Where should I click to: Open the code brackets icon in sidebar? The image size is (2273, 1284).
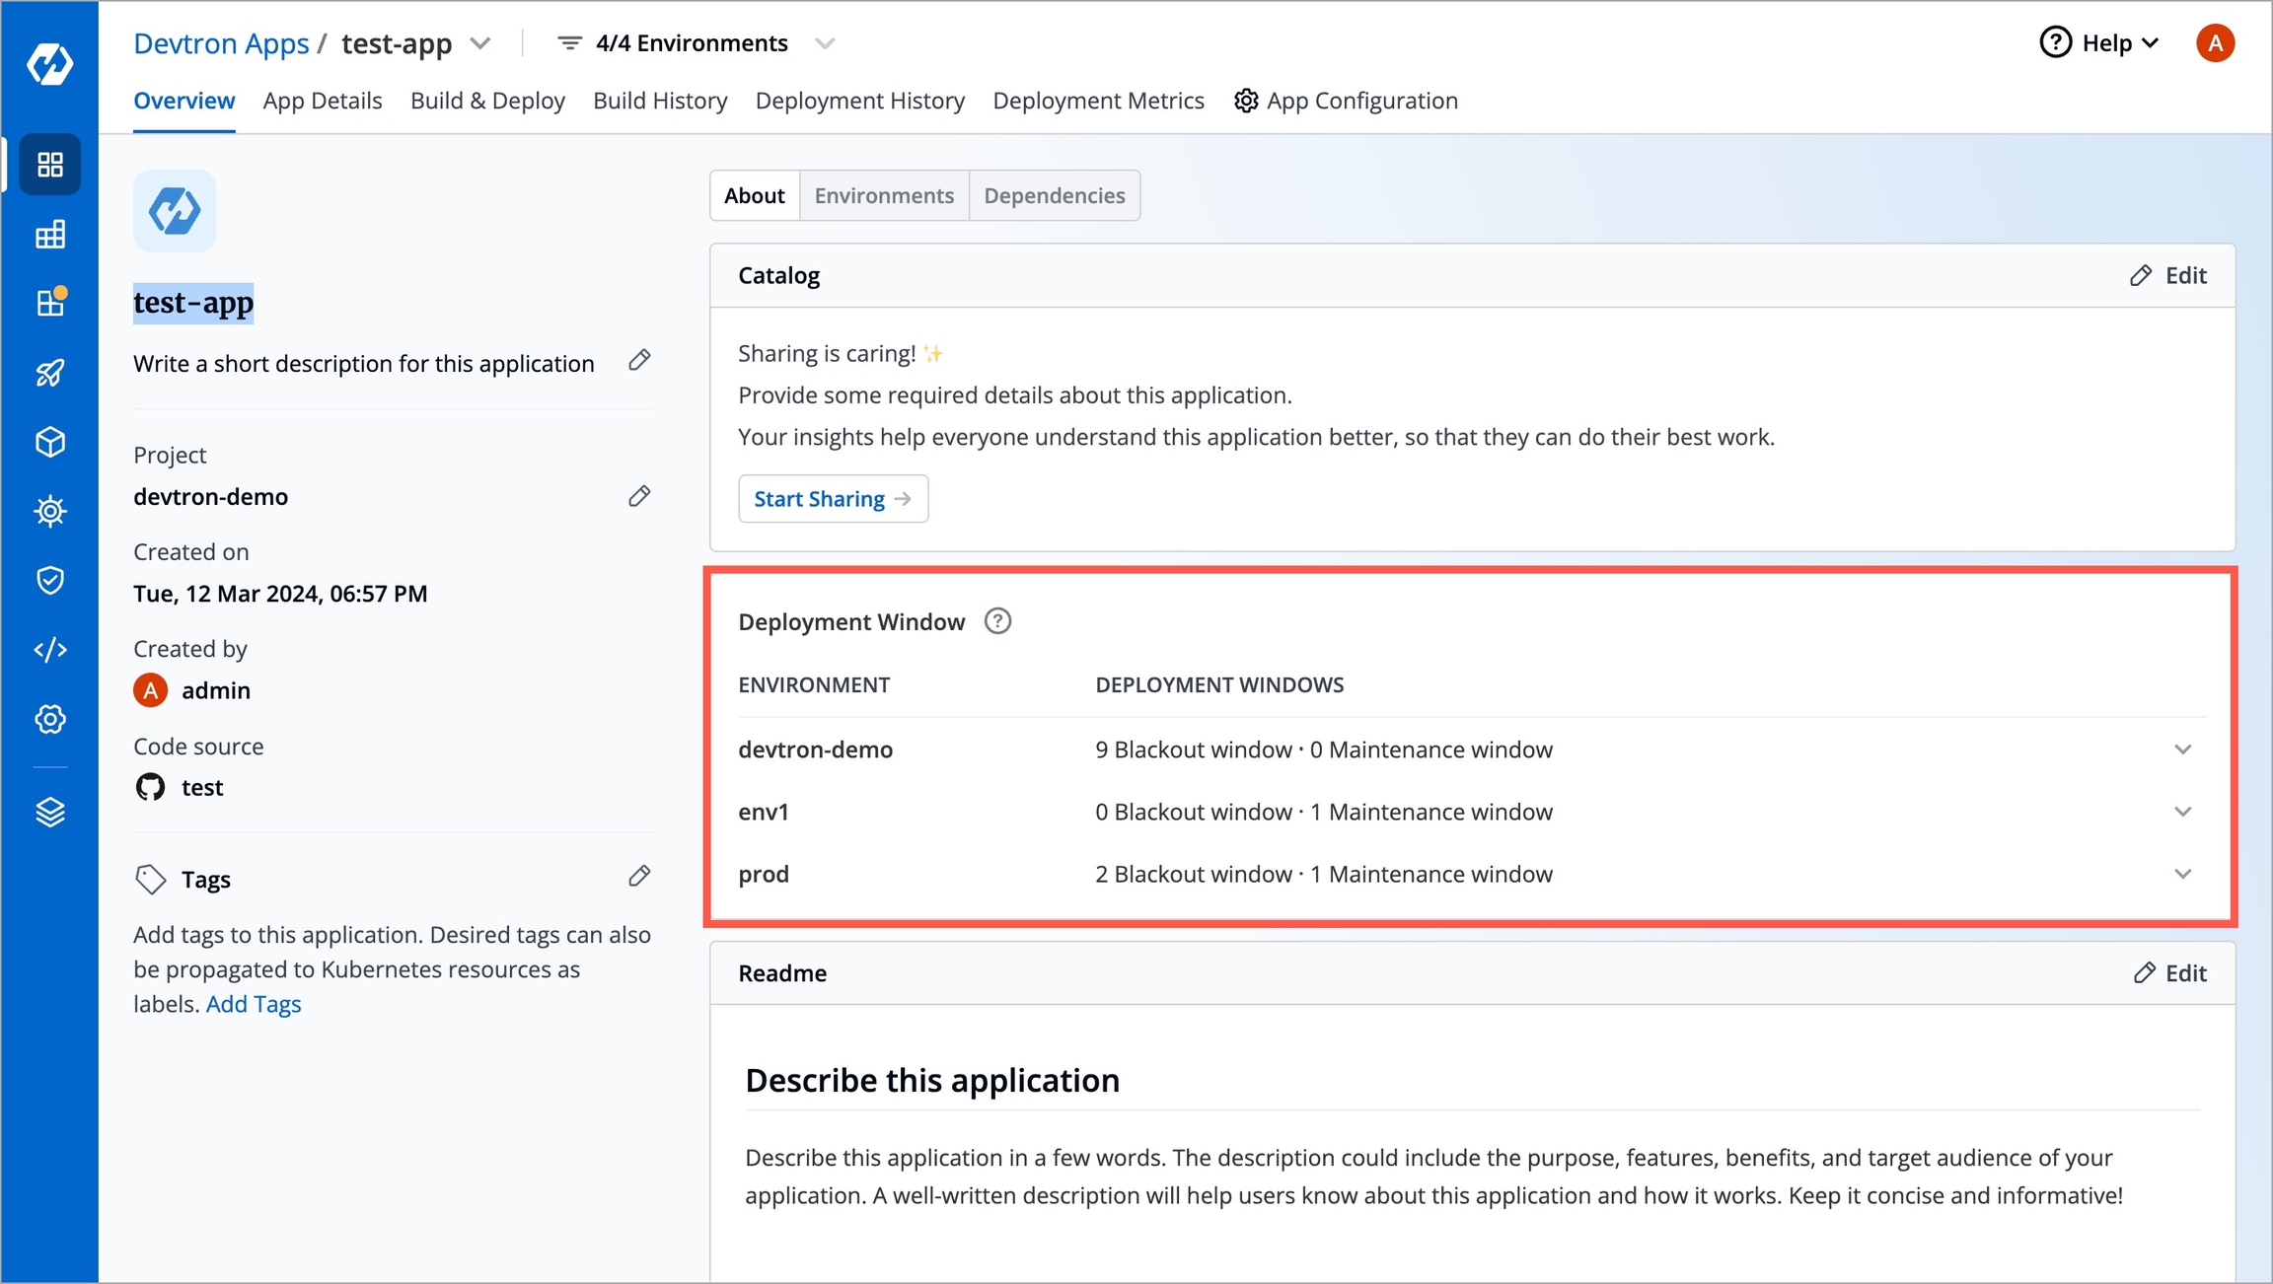tap(50, 650)
